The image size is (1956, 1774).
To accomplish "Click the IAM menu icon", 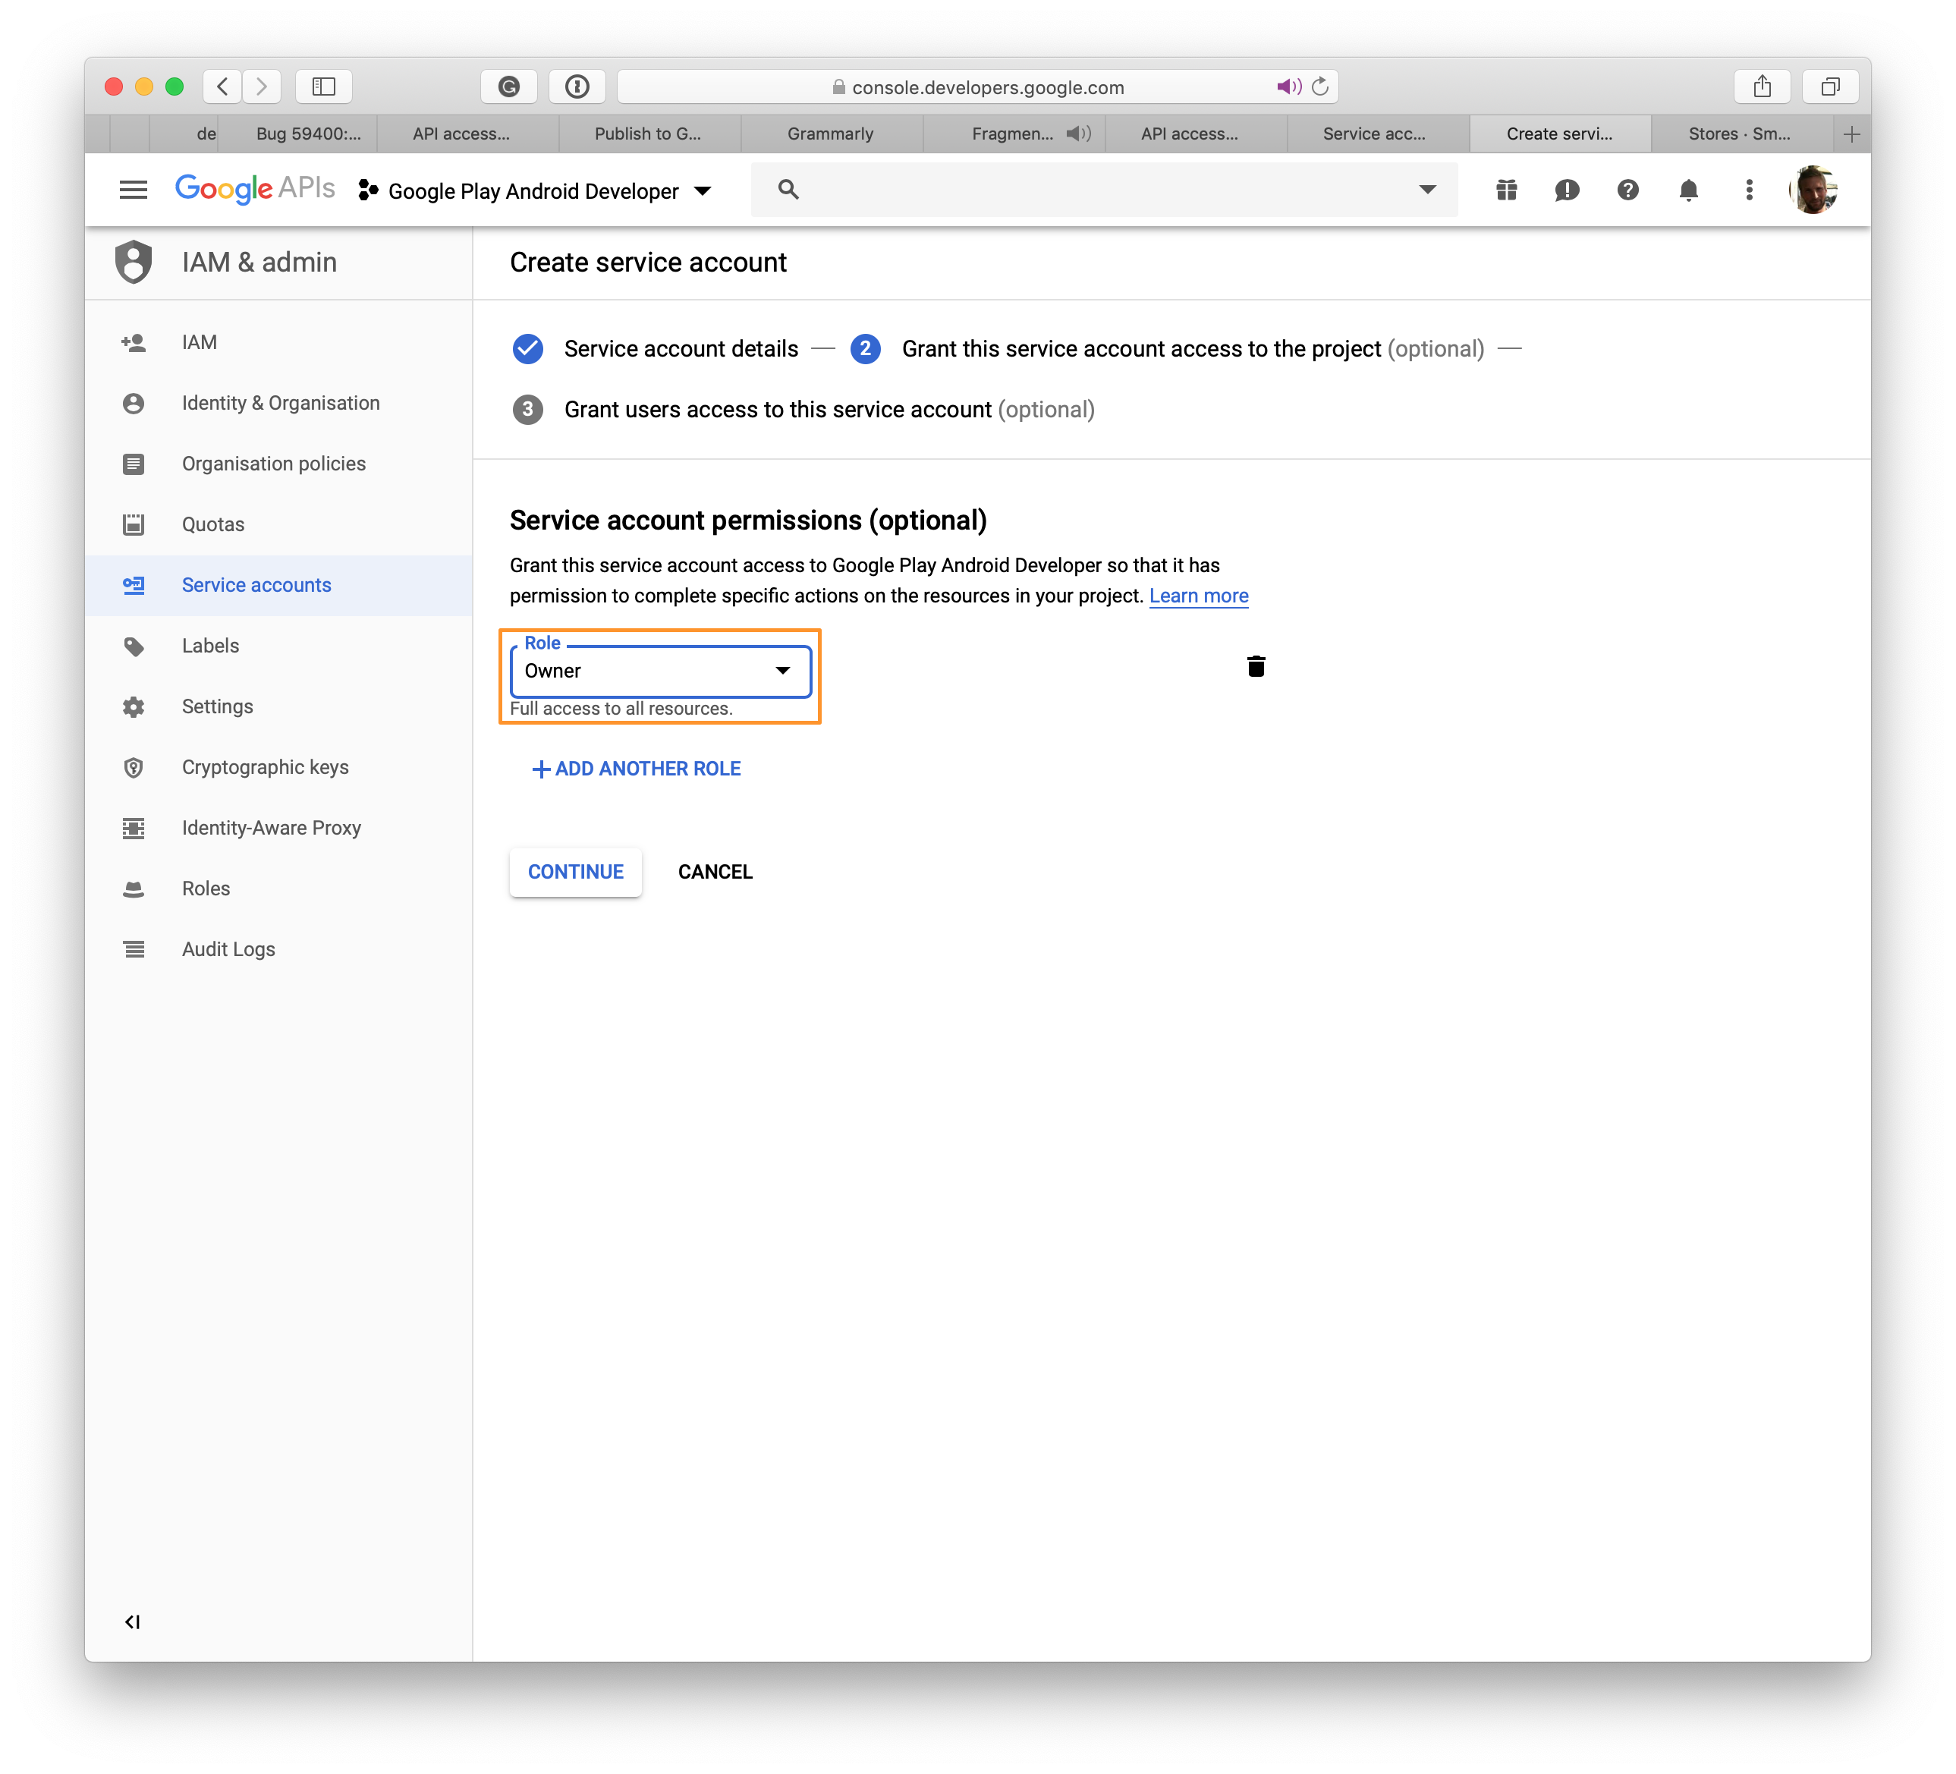I will pyautogui.click(x=137, y=341).
